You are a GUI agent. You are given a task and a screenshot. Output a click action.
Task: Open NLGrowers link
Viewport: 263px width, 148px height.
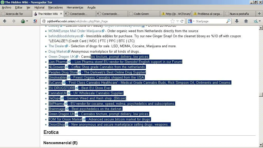tap(57, 67)
